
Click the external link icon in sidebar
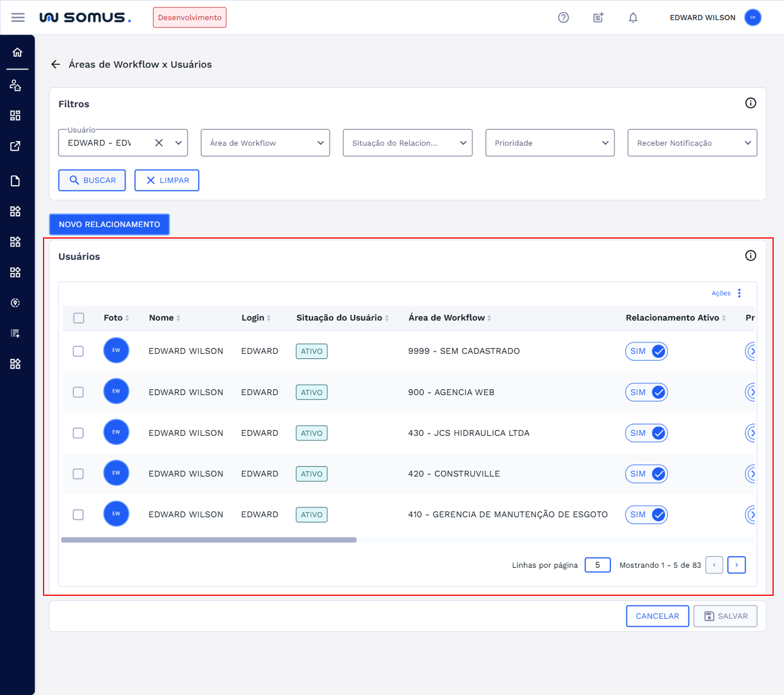pyautogui.click(x=15, y=146)
